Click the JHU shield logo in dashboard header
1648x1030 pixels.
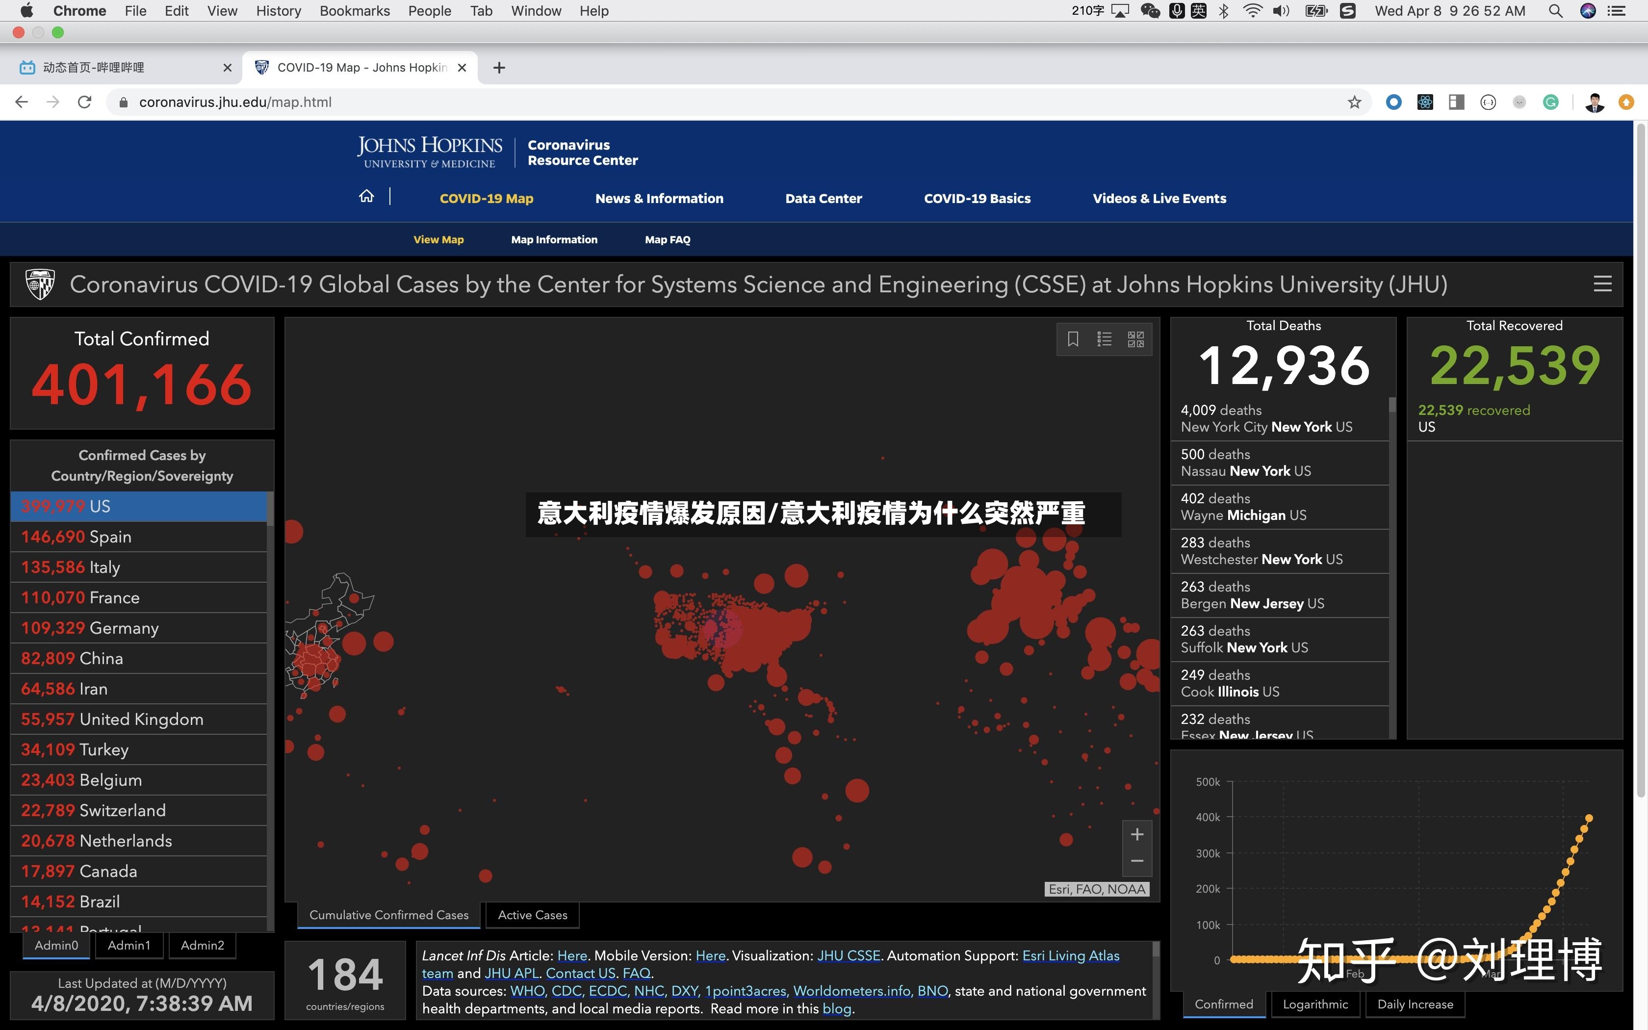(x=40, y=284)
